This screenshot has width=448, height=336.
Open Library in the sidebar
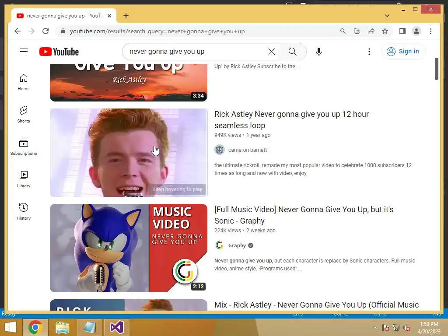tap(24, 179)
